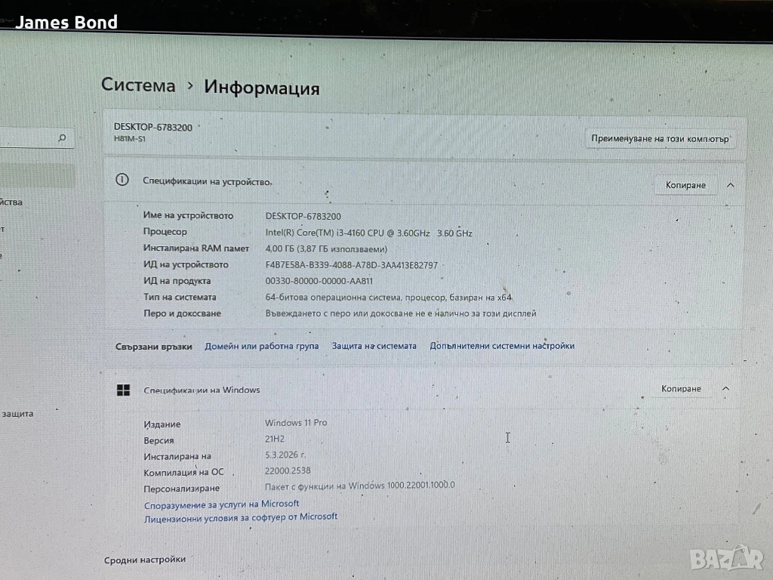Open Споразумение за услуги на Microsoft link
Screen dimensions: 773x580
coord(221,504)
